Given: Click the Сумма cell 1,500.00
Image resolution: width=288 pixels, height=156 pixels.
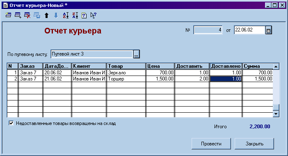Looking at the screenshot, I should (258, 79).
